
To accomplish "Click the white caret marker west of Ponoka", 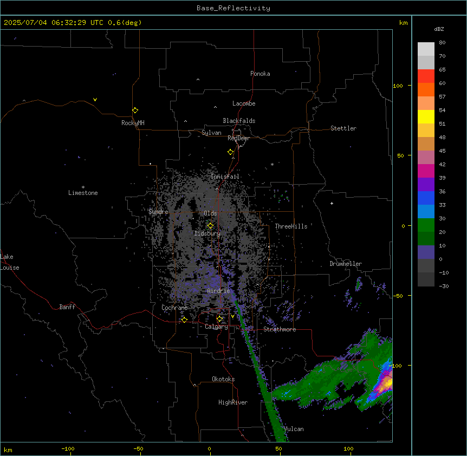I will (x=198, y=80).
